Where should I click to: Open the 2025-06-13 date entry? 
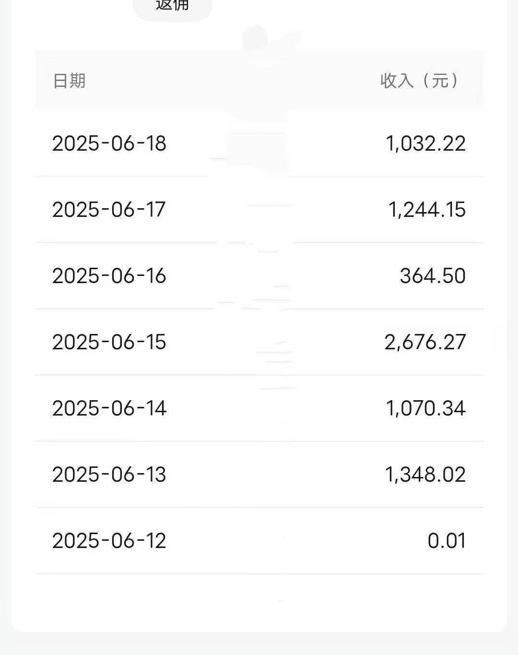(x=109, y=475)
